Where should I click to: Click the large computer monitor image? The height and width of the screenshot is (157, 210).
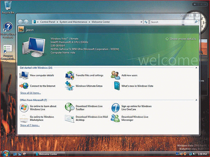coord(34,47)
